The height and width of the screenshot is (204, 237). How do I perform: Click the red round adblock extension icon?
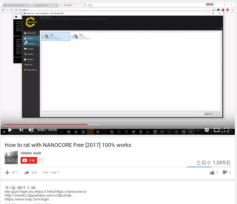(x=223, y=10)
